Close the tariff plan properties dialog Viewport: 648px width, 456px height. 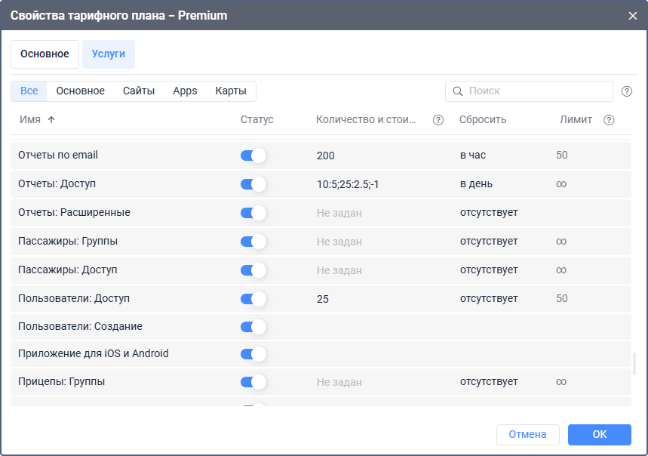click(632, 16)
